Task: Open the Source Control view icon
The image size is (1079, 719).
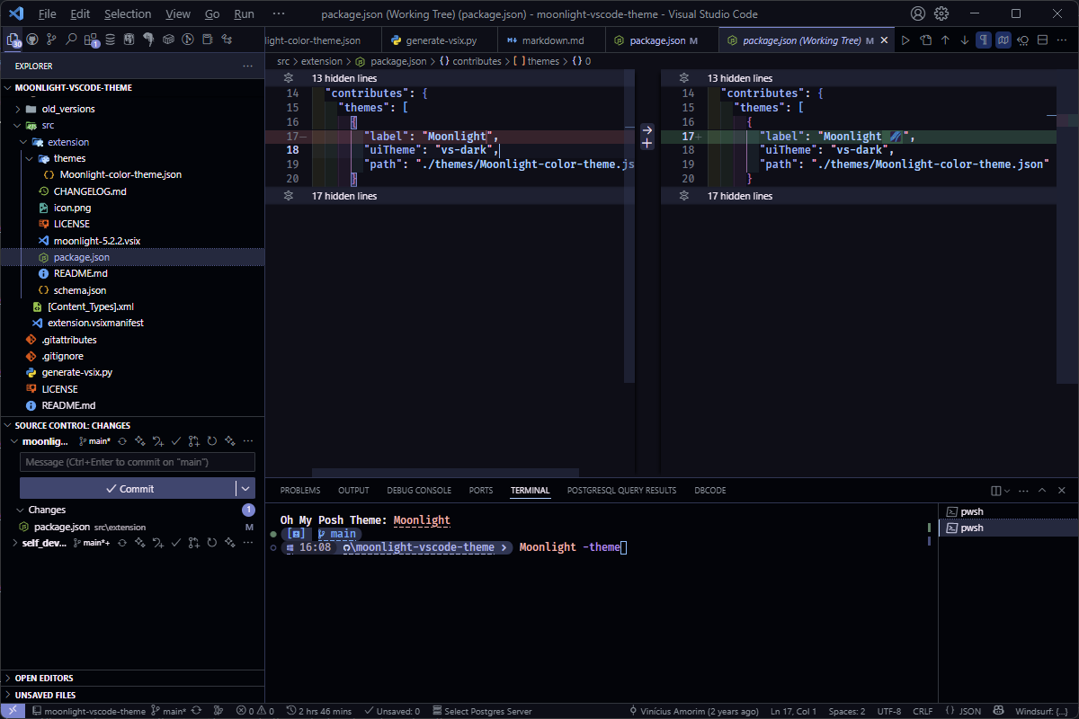Action: pyautogui.click(x=51, y=40)
